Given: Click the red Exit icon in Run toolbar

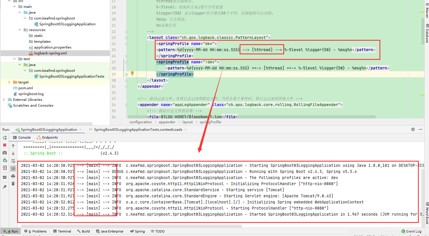Looking at the screenshot, I should tap(5, 168).
